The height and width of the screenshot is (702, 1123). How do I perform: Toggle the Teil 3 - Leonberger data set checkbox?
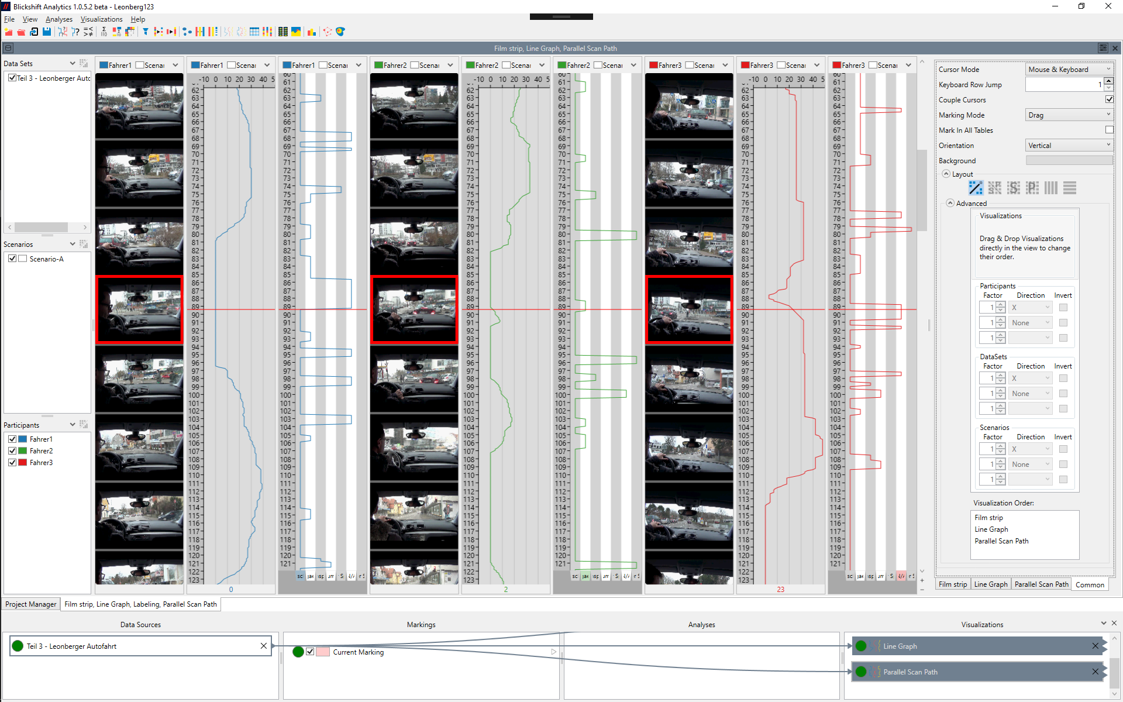pyautogui.click(x=12, y=78)
